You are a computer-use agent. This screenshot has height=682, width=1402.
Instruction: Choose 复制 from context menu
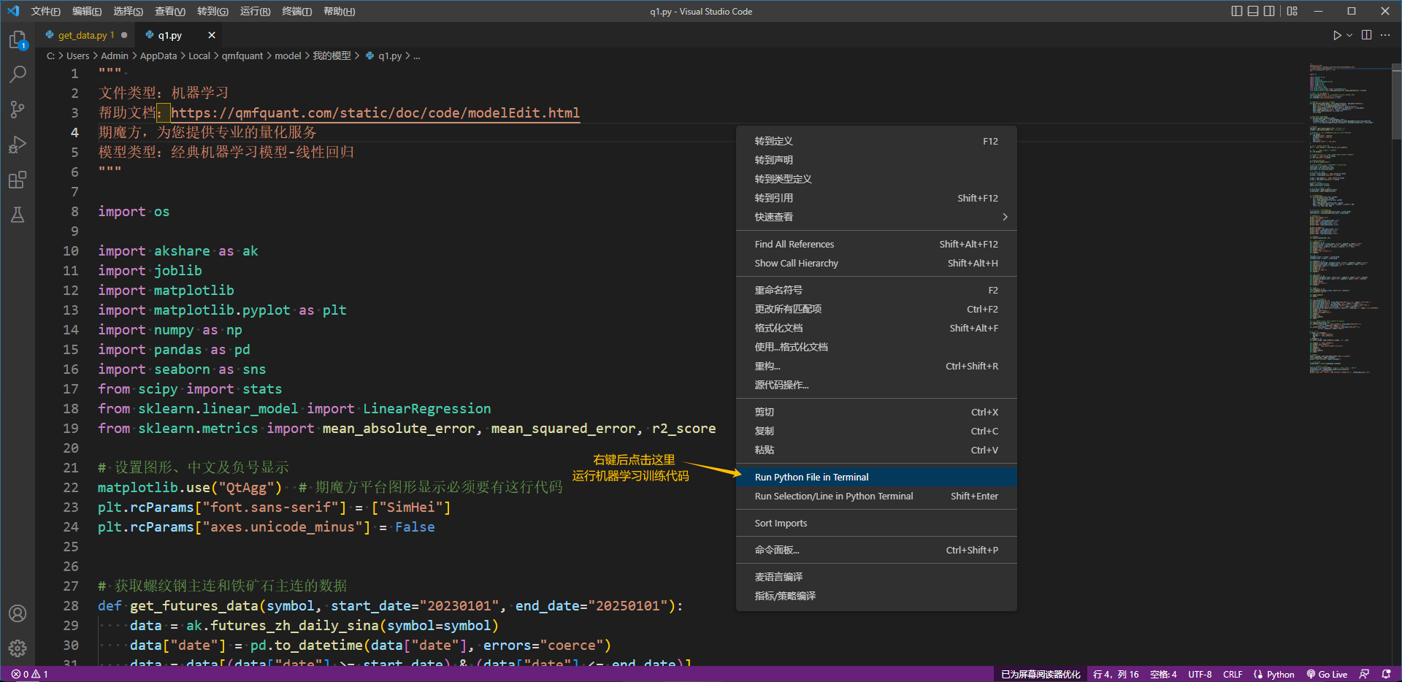(876, 431)
